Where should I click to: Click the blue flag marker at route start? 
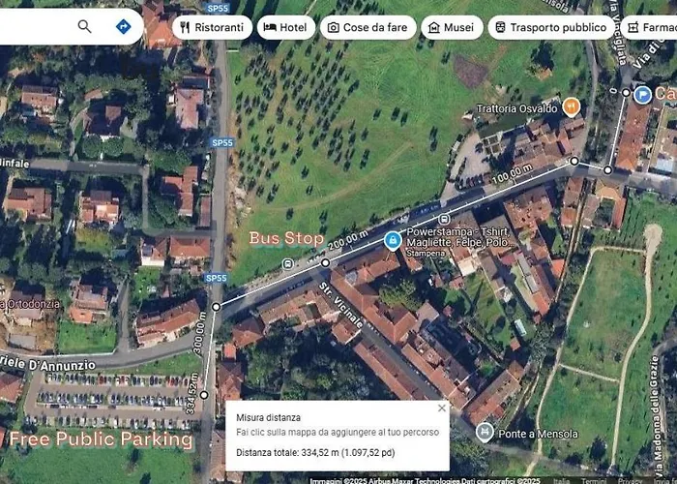(x=642, y=95)
